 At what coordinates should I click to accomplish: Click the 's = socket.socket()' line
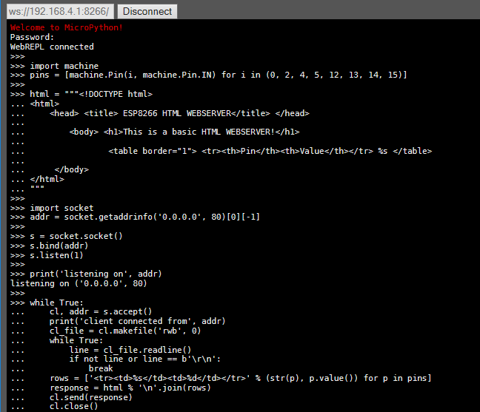tap(67, 236)
